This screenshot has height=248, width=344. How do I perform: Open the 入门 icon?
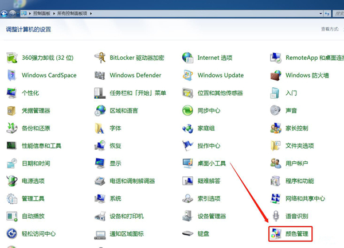[276, 93]
